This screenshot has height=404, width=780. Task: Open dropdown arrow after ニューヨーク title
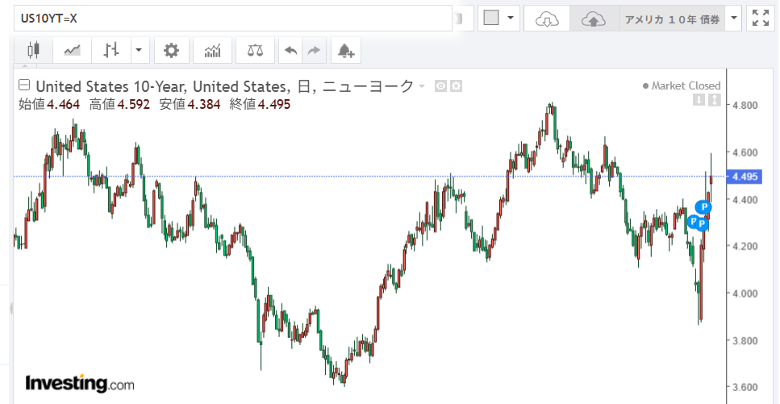point(422,86)
